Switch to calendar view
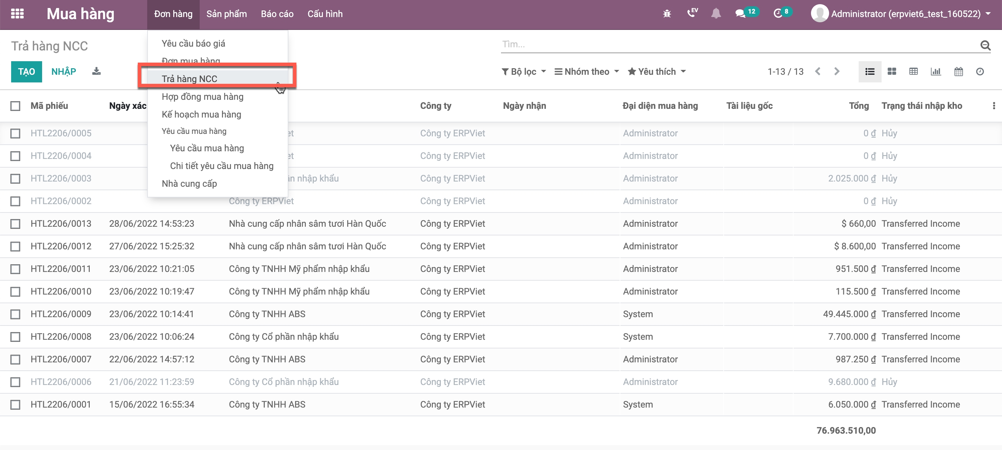 coord(958,72)
